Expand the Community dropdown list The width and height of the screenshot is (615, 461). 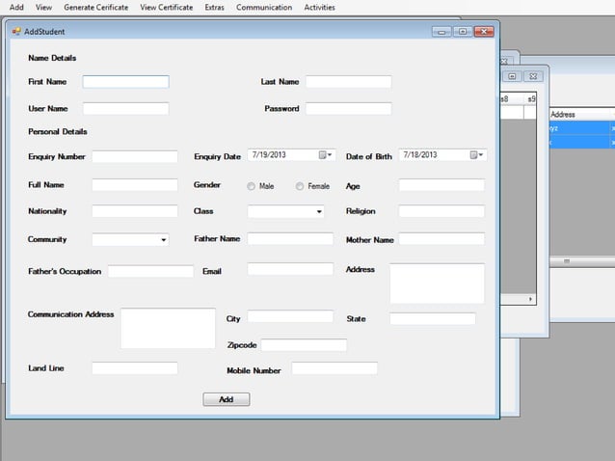coord(163,239)
